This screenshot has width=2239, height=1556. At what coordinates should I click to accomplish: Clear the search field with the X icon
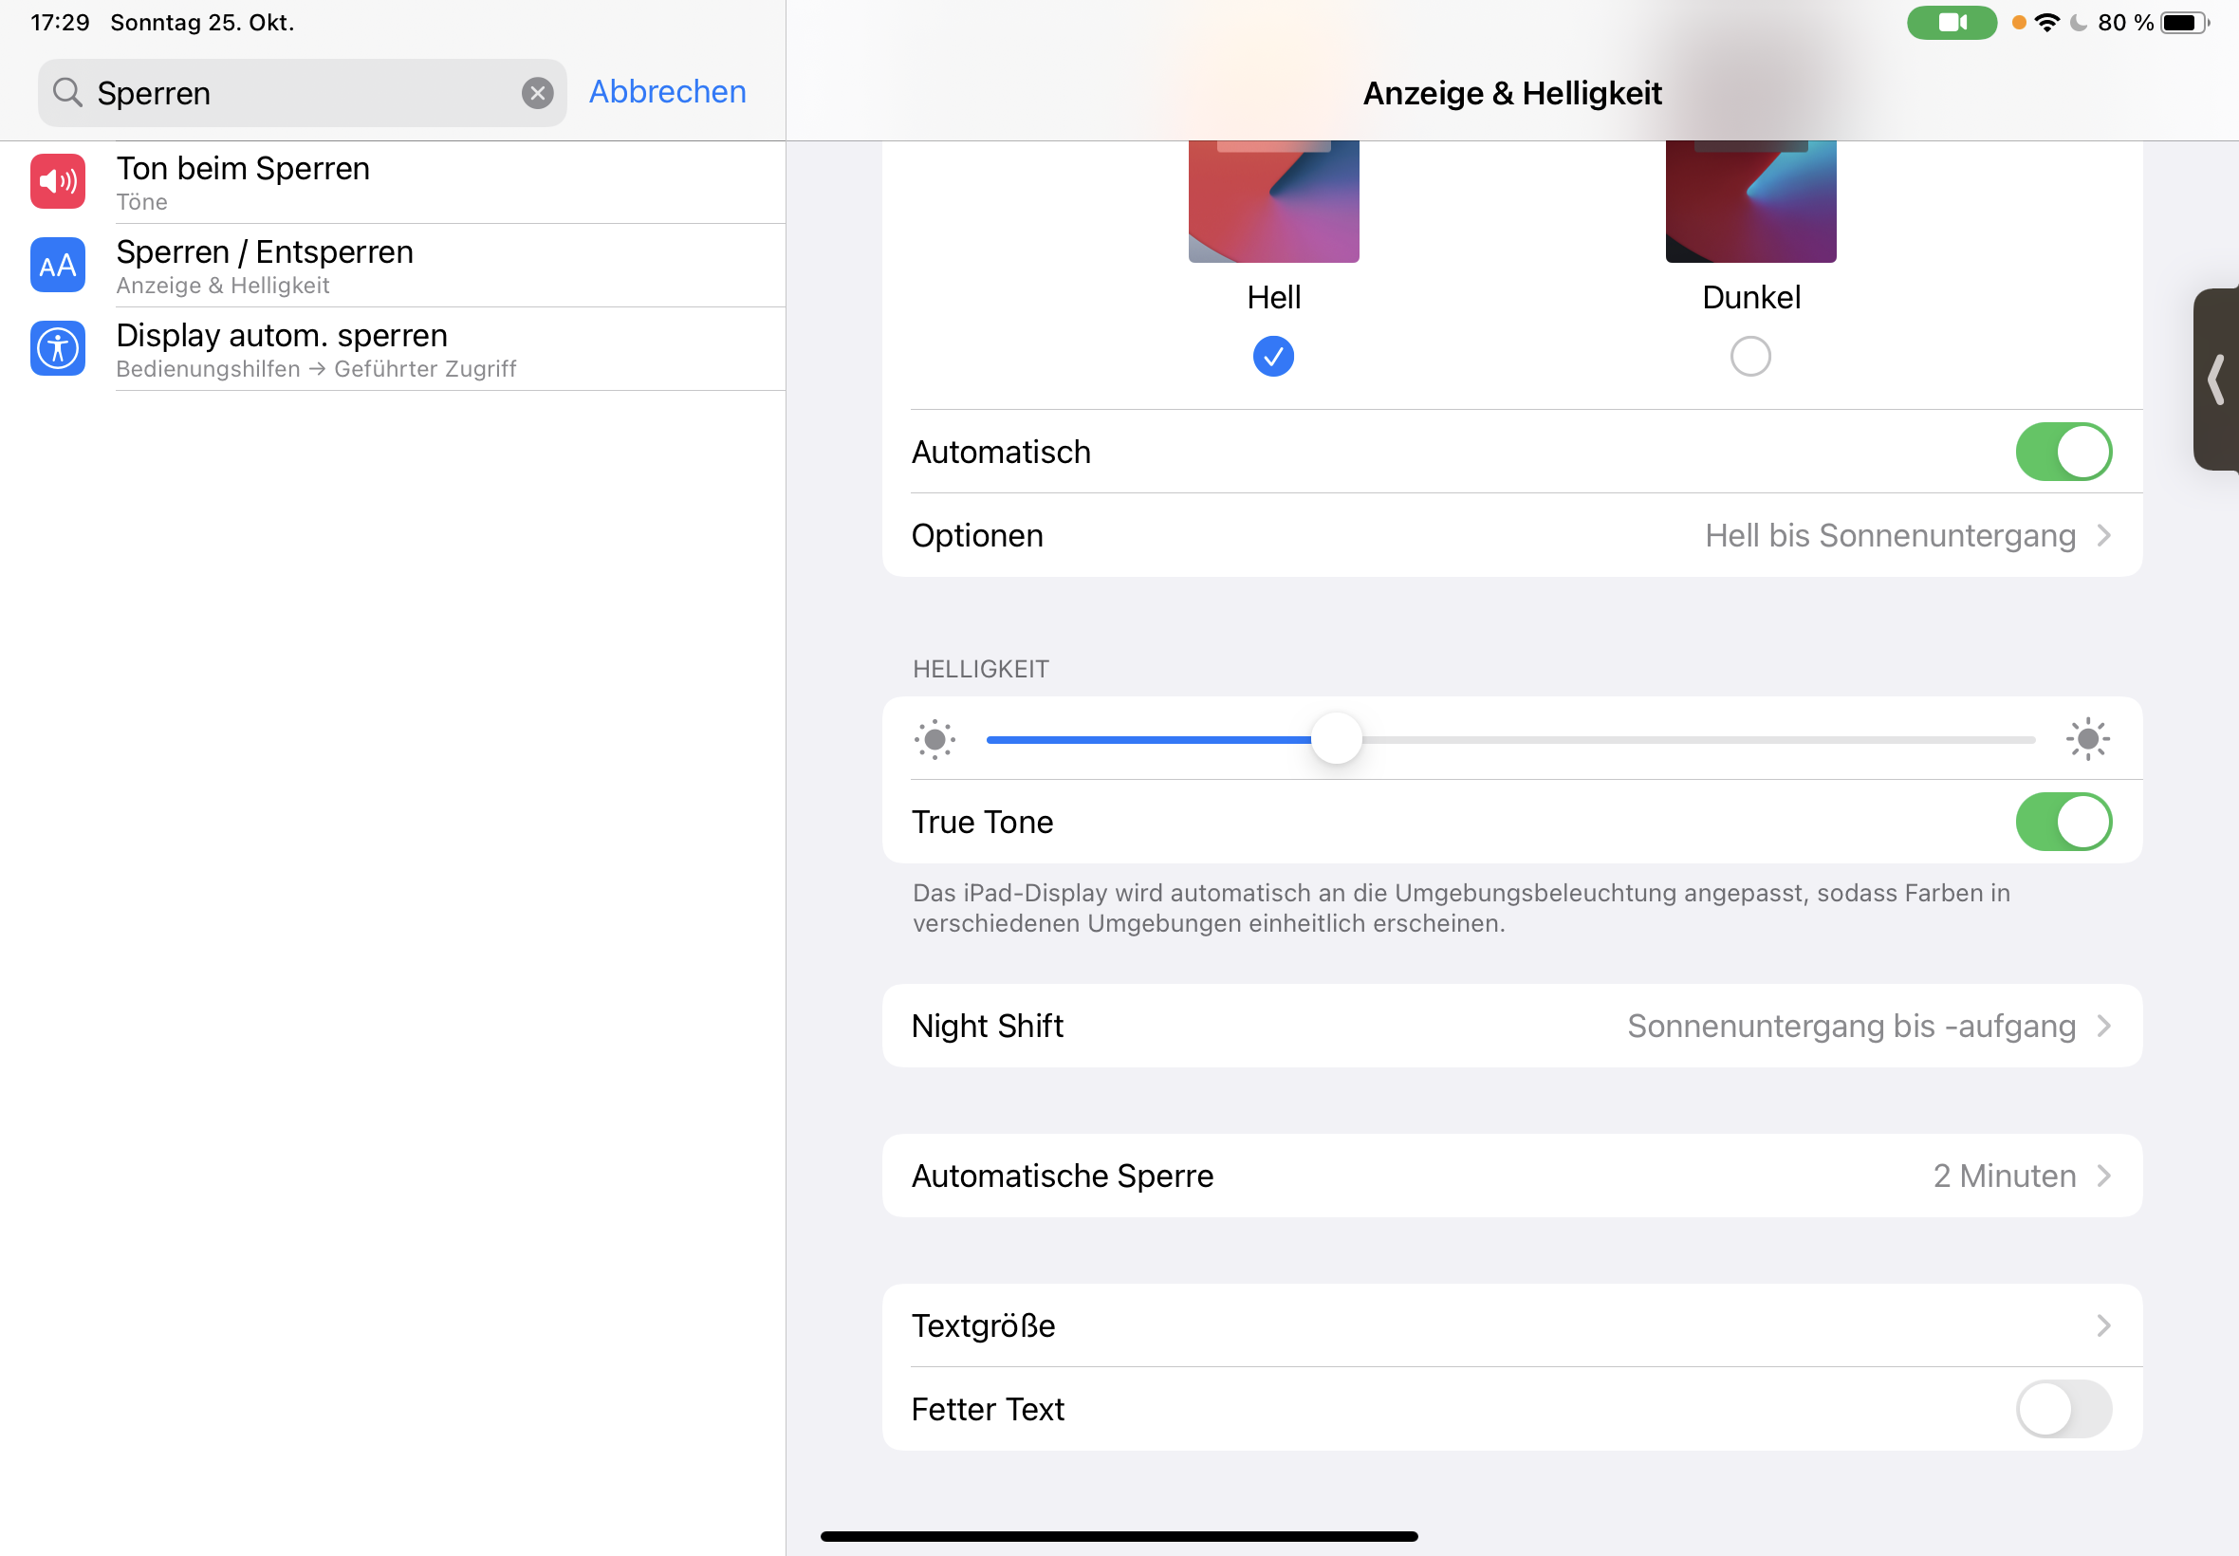537,93
